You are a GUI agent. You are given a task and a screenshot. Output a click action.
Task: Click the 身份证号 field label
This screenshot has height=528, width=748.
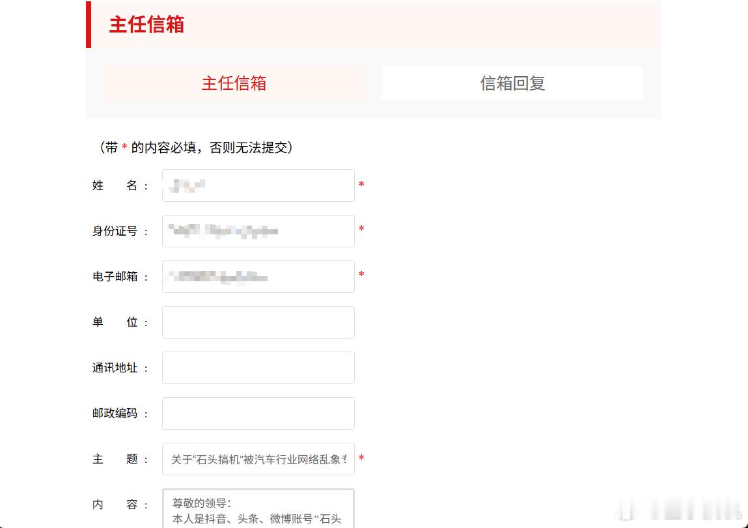[120, 231]
